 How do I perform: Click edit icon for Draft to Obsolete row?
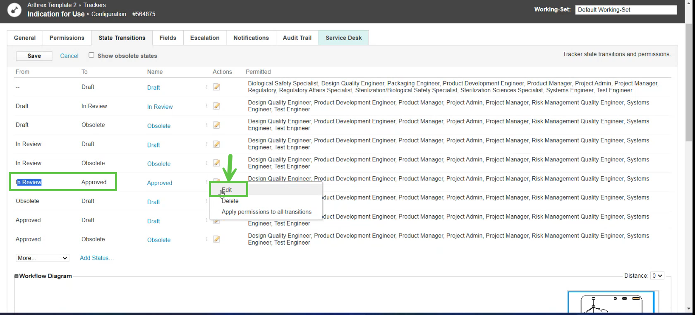click(x=216, y=125)
